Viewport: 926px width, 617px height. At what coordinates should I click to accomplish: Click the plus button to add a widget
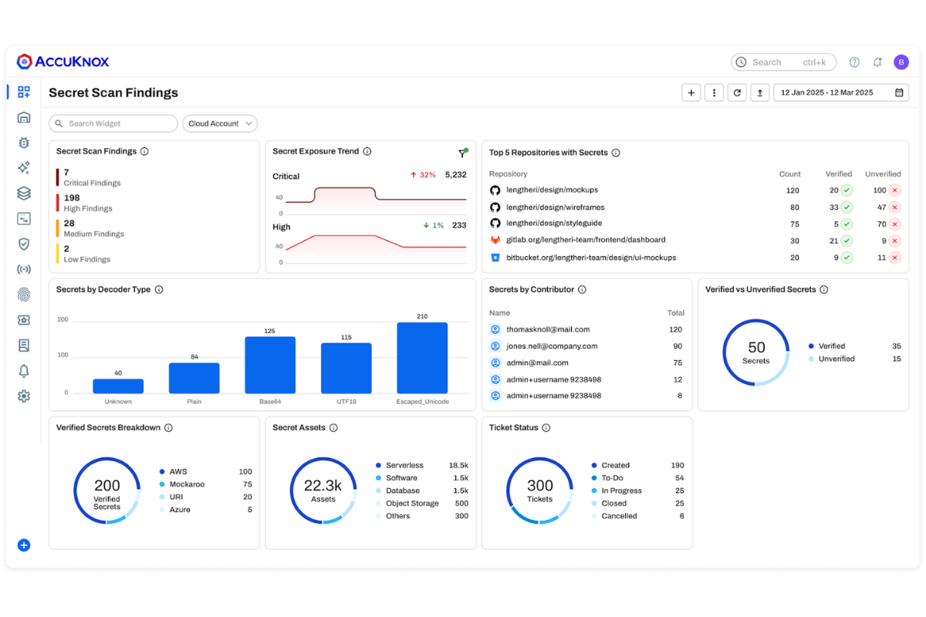point(691,92)
